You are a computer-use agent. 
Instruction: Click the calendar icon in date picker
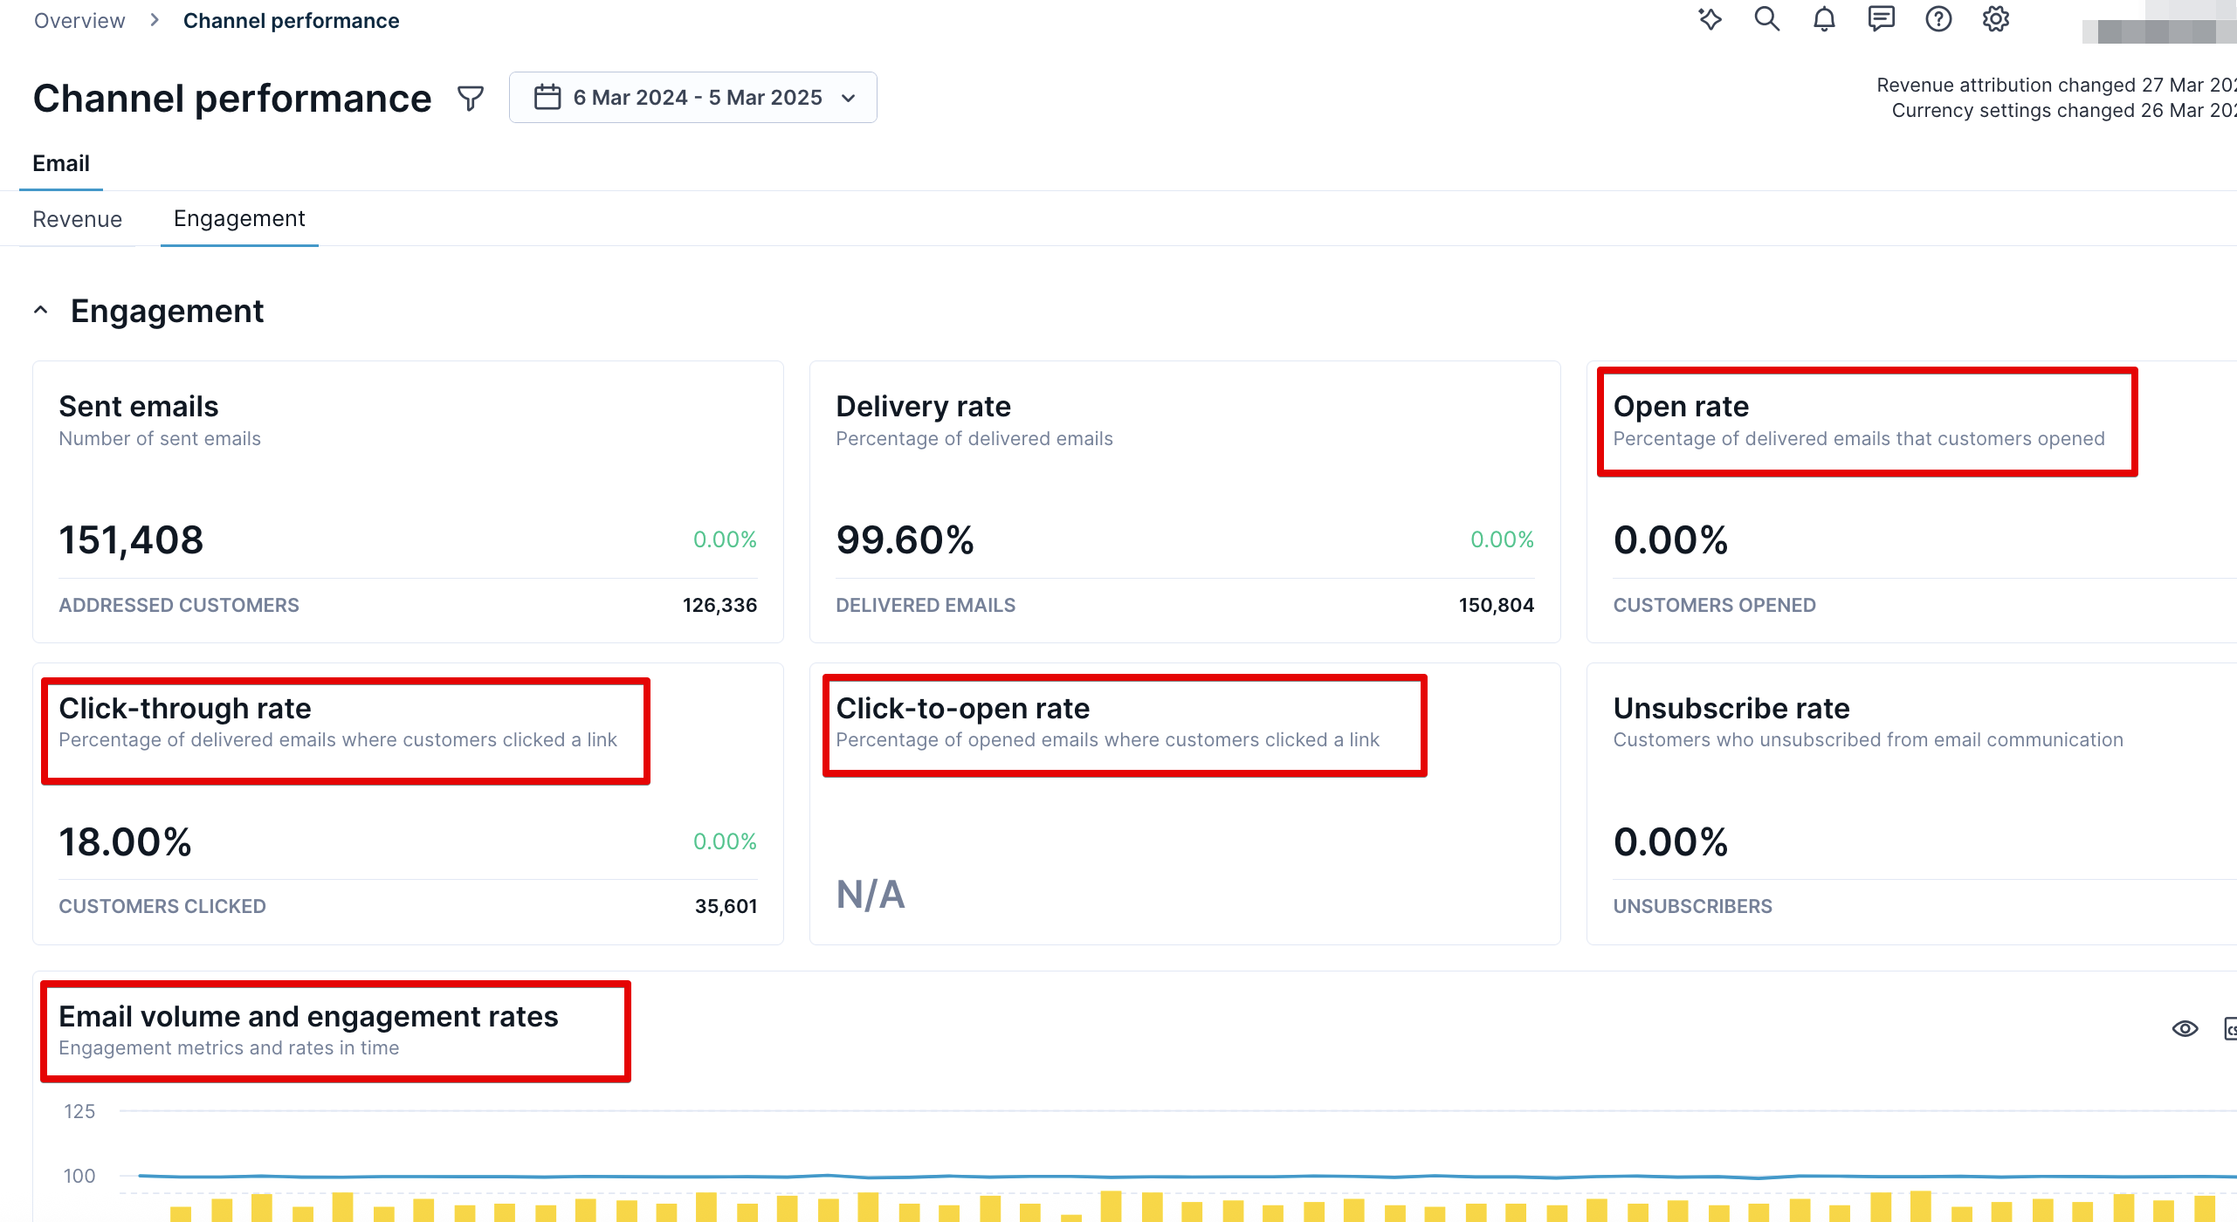(x=547, y=97)
